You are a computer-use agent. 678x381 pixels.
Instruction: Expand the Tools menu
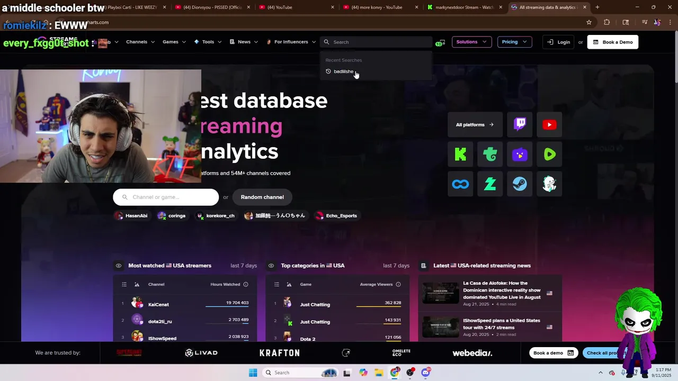[x=208, y=42]
